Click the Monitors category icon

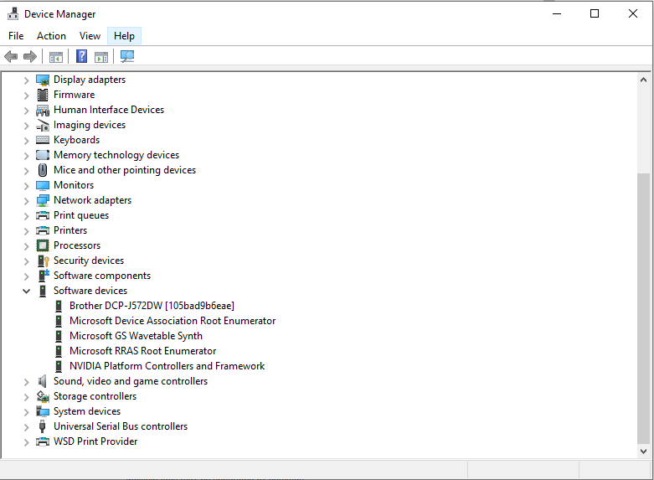[43, 185]
